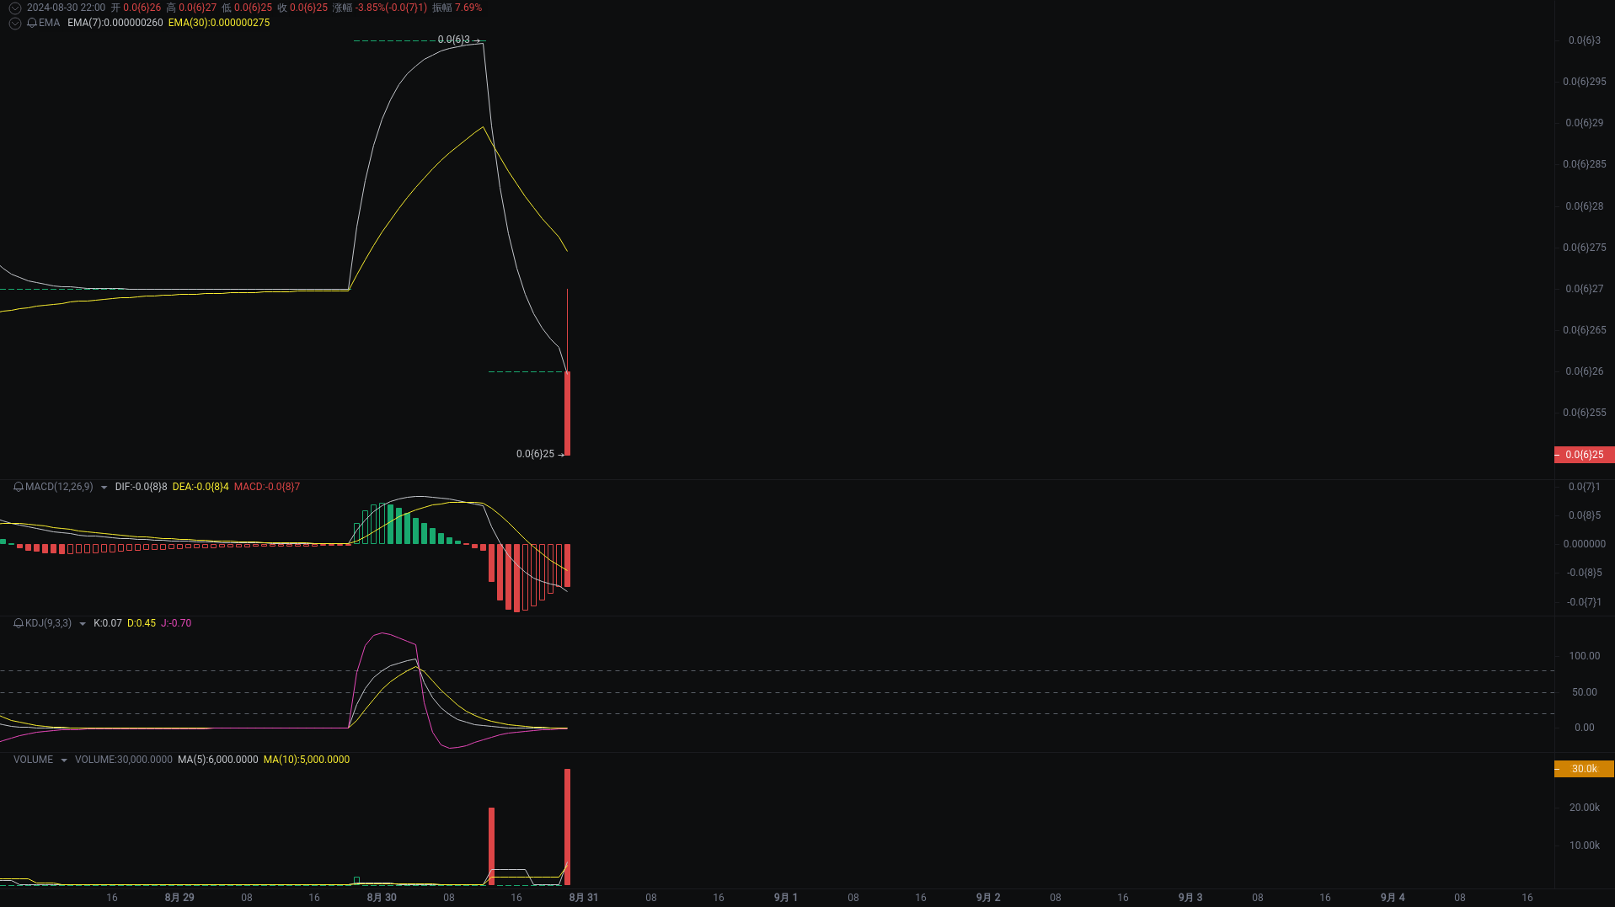This screenshot has height=907, width=1615.
Task: Open the KDJ(9,3,3) dropdown arrow
Action: 82,623
